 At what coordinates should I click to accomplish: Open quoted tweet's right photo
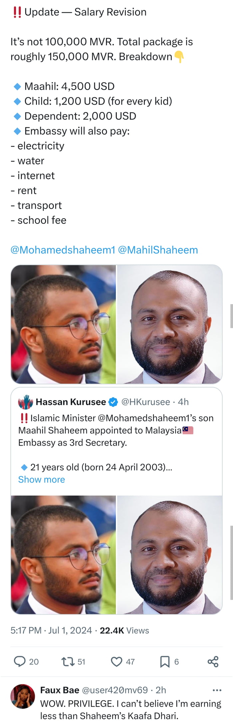pyautogui.click(x=170, y=554)
